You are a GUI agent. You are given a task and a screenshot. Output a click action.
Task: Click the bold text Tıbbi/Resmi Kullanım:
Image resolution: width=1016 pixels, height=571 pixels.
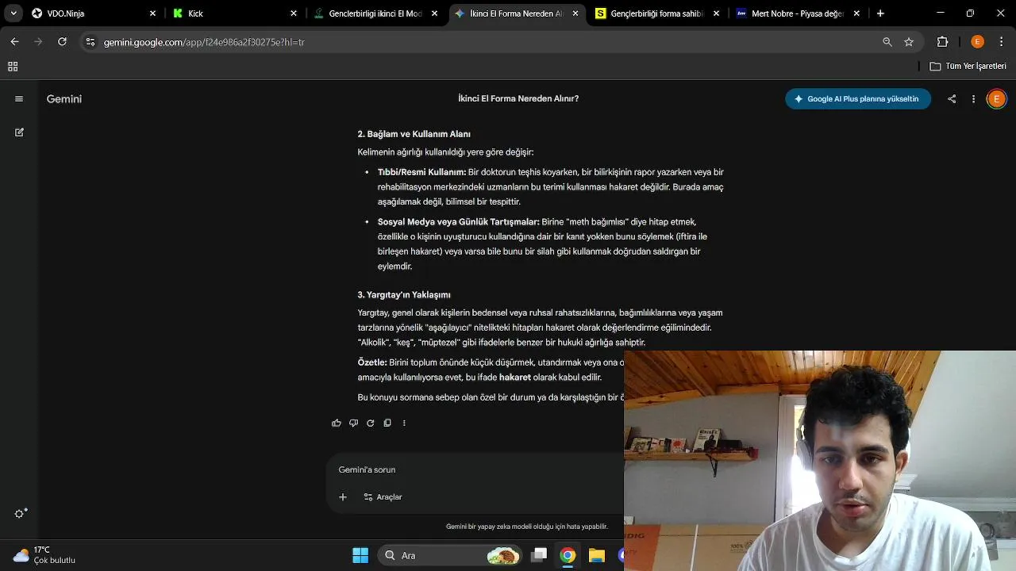(x=421, y=172)
